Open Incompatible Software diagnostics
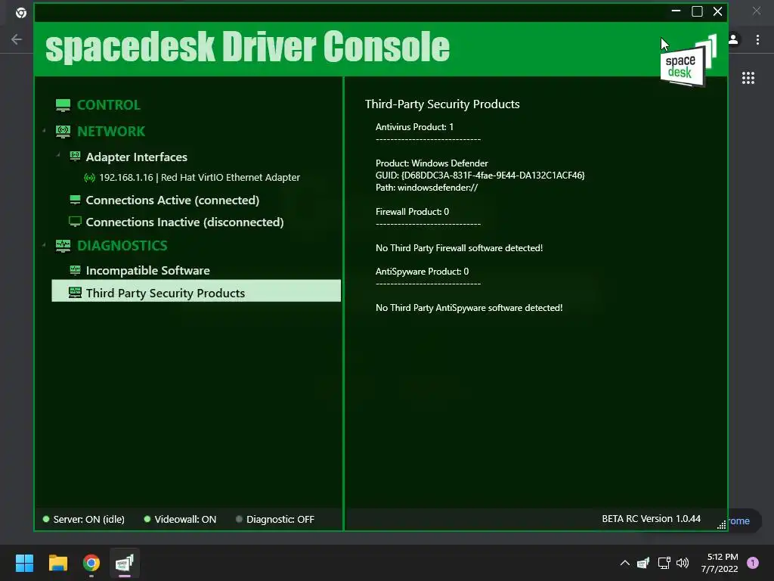This screenshot has height=581, width=774. (147, 271)
